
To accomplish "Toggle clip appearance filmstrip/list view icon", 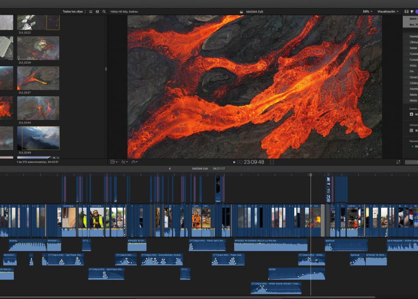I will tap(91, 11).
